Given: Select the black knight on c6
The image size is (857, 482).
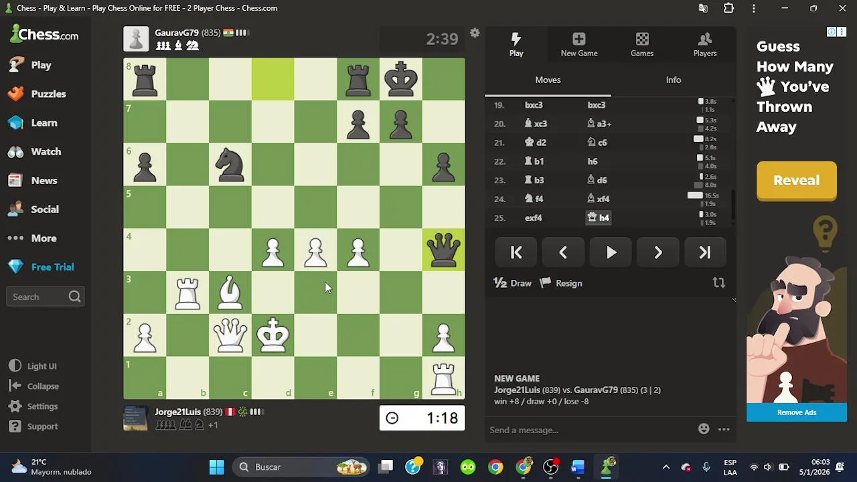Looking at the screenshot, I should click(x=230, y=165).
